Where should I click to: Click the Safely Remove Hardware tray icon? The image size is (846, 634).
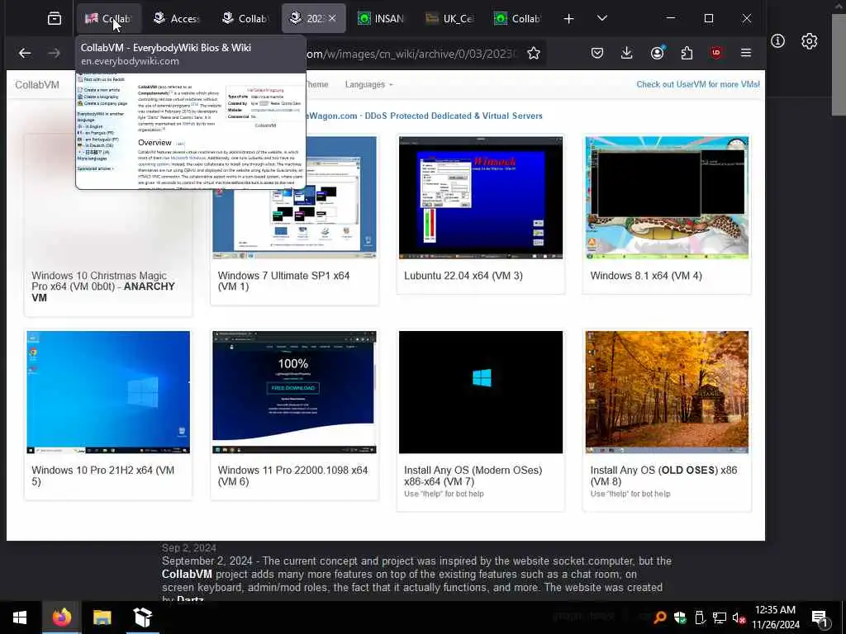[700, 617]
